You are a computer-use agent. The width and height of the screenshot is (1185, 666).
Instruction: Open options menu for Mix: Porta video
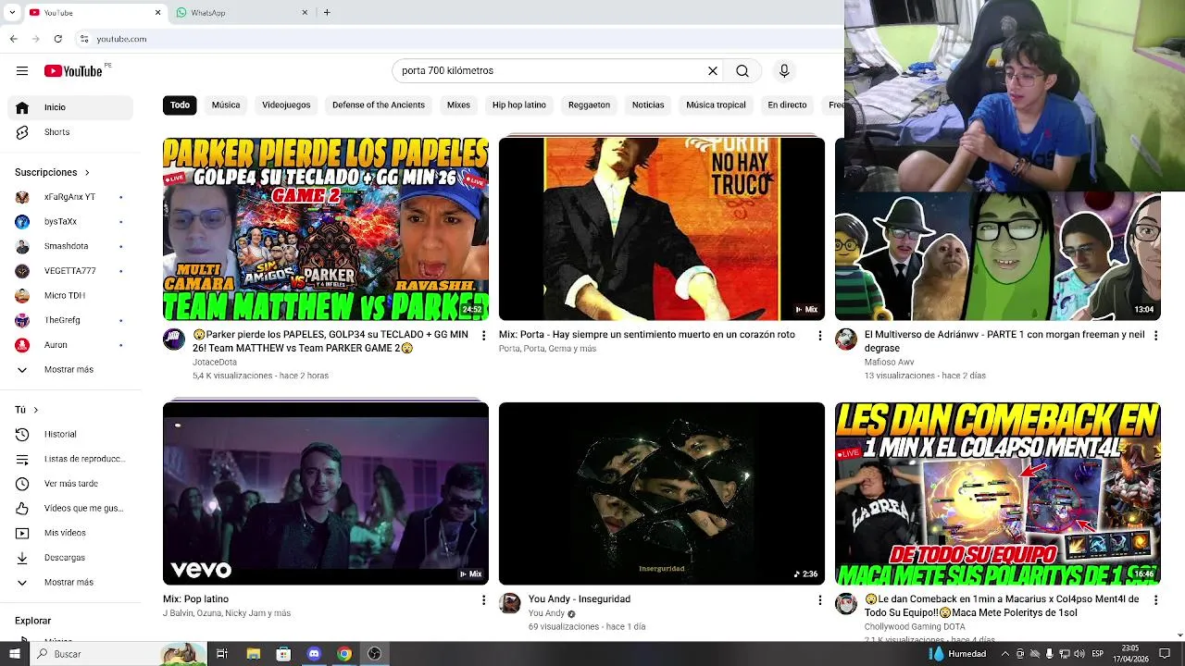coord(819,336)
